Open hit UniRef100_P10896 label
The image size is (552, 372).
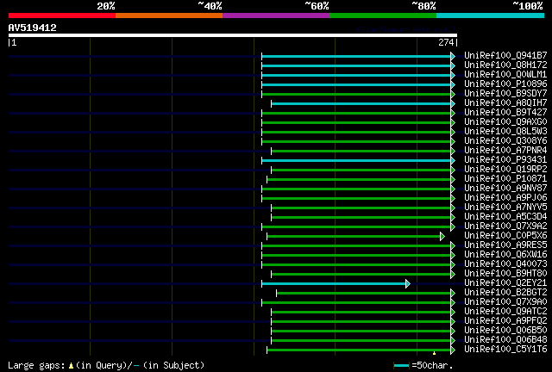(x=505, y=84)
